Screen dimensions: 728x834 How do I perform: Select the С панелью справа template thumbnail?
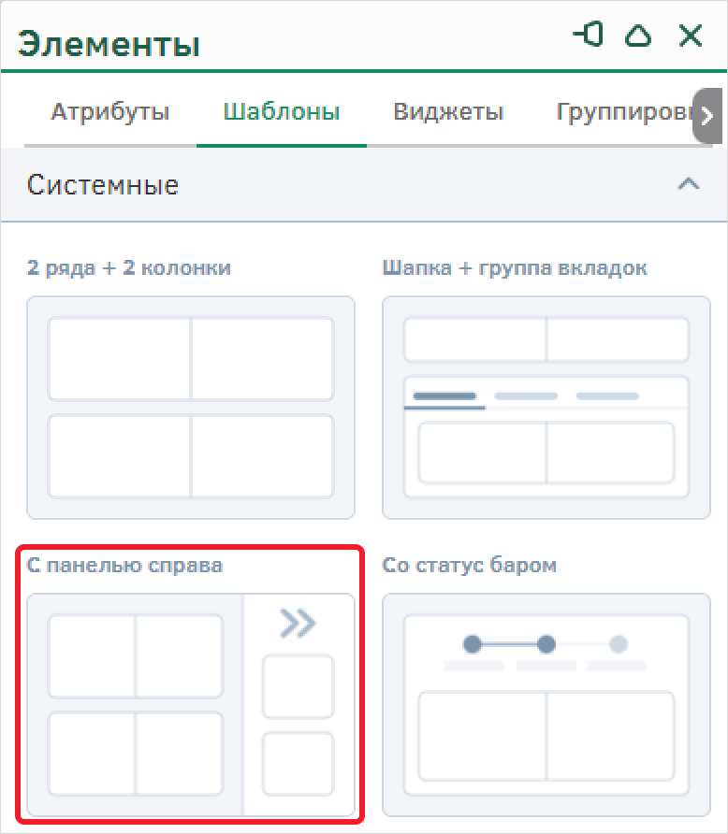click(191, 705)
